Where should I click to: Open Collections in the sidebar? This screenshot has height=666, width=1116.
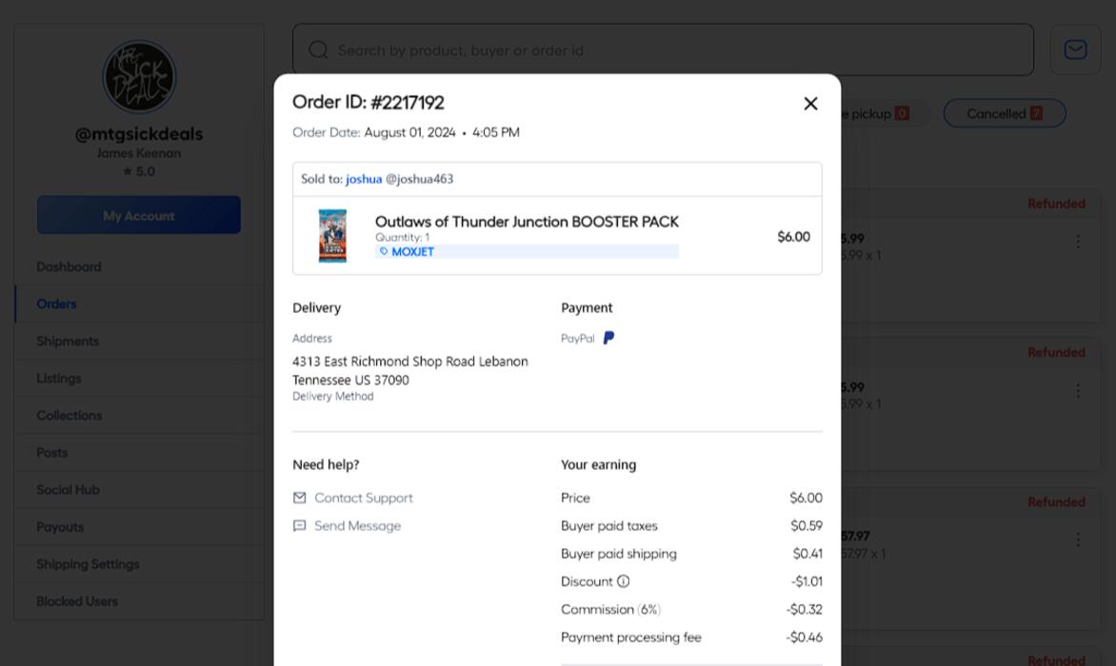[70, 416]
